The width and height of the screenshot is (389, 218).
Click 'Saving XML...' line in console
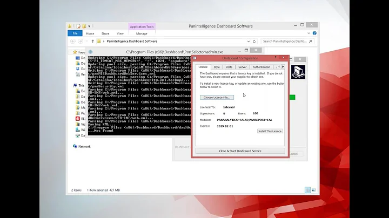(102, 124)
